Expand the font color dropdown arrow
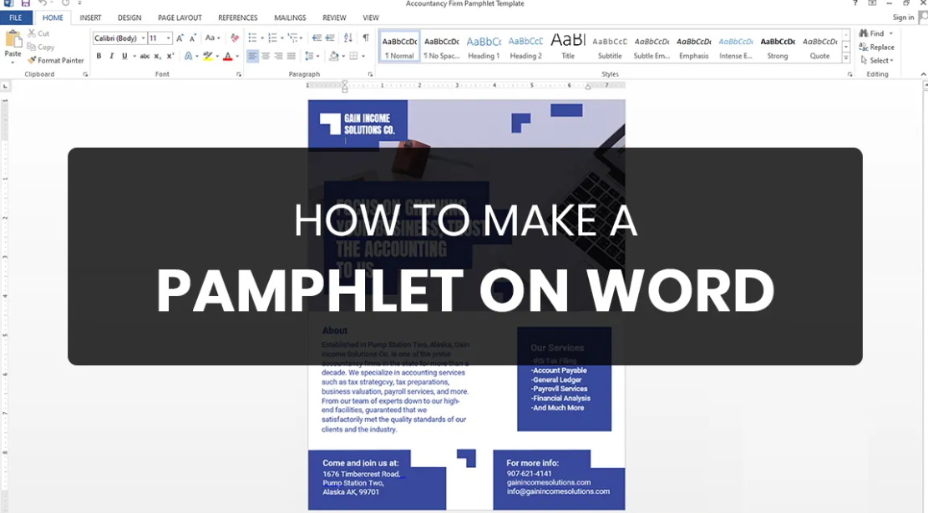This screenshot has width=928, height=513. [237, 57]
